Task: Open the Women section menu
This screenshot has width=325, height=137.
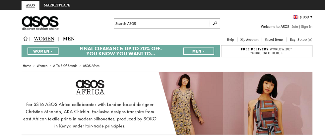Action: [x=44, y=39]
